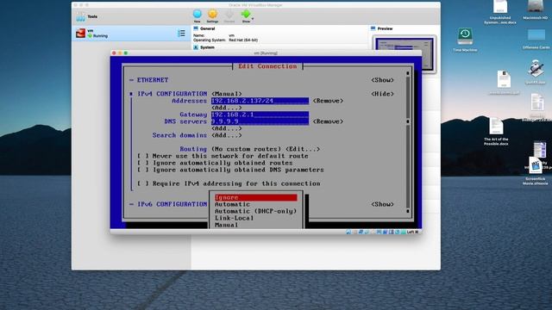Open the Settings gear icon in VirtualBox toolbar
The image size is (552, 310).
tap(212, 14)
